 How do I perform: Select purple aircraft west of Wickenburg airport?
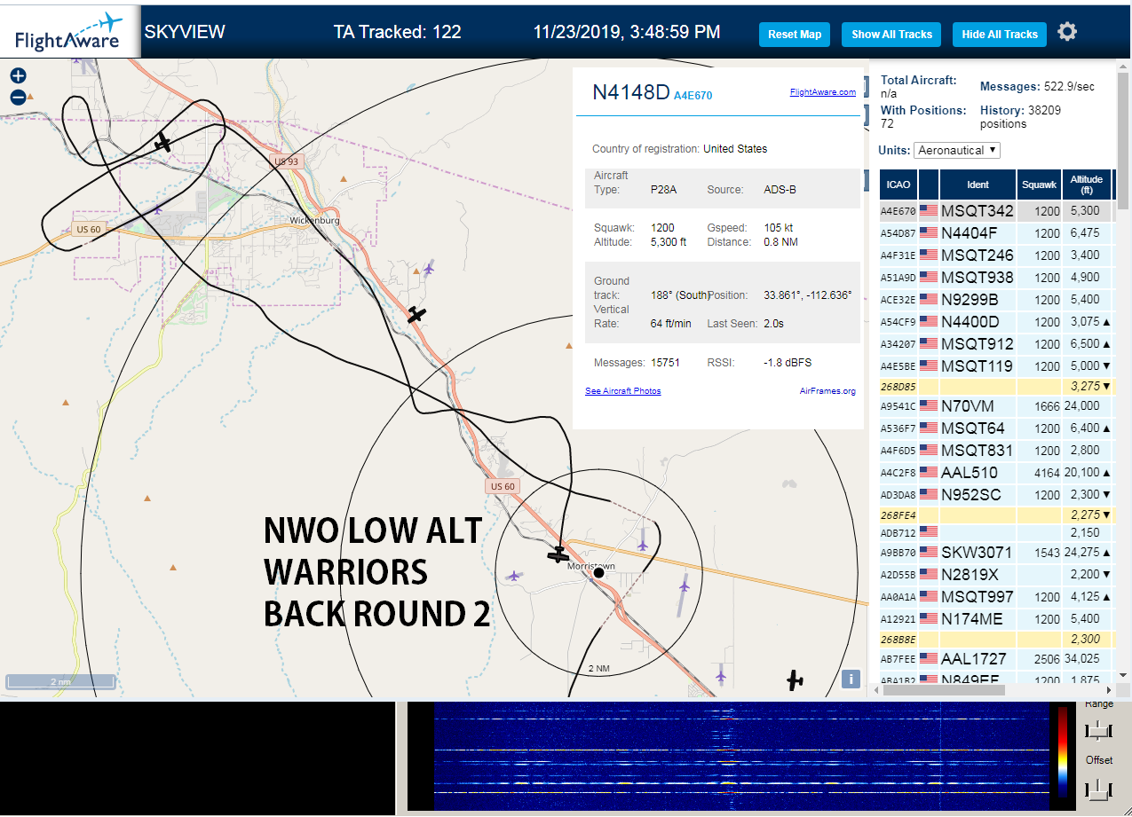[158, 209]
